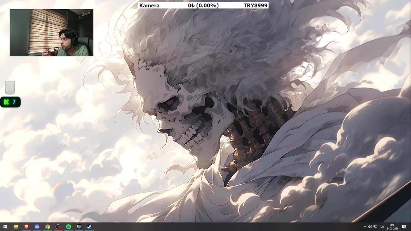Open Epic Games Launcher from the taskbar

(x=79, y=227)
